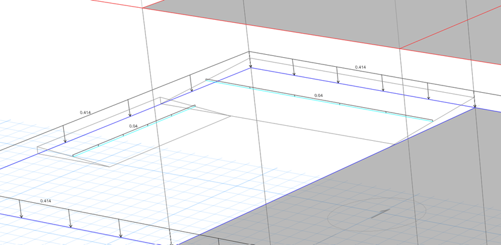
Task: Click the 0.414 load label on left edge
Action: click(85, 113)
